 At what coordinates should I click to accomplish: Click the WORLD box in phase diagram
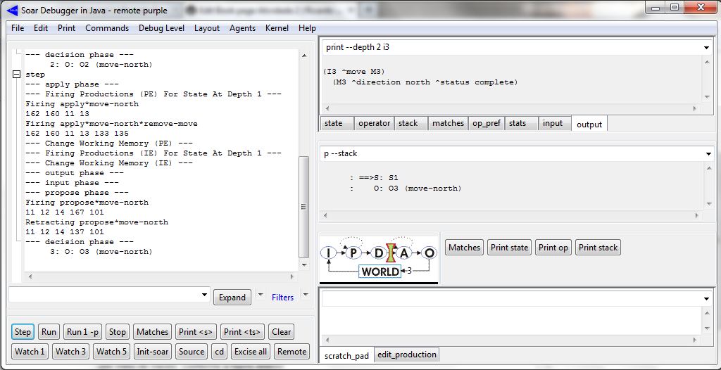coord(380,271)
